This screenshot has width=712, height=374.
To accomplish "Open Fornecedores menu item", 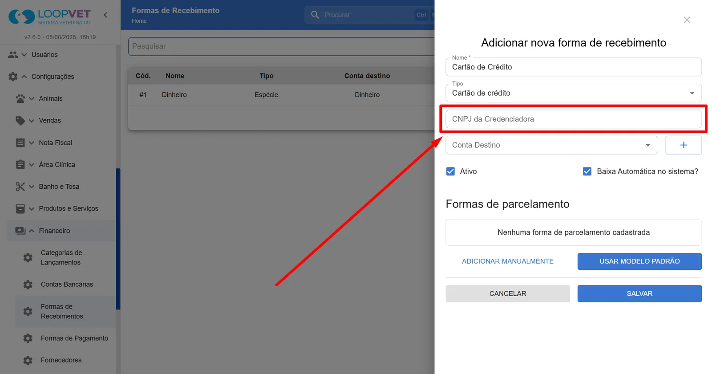I will (x=65, y=360).
